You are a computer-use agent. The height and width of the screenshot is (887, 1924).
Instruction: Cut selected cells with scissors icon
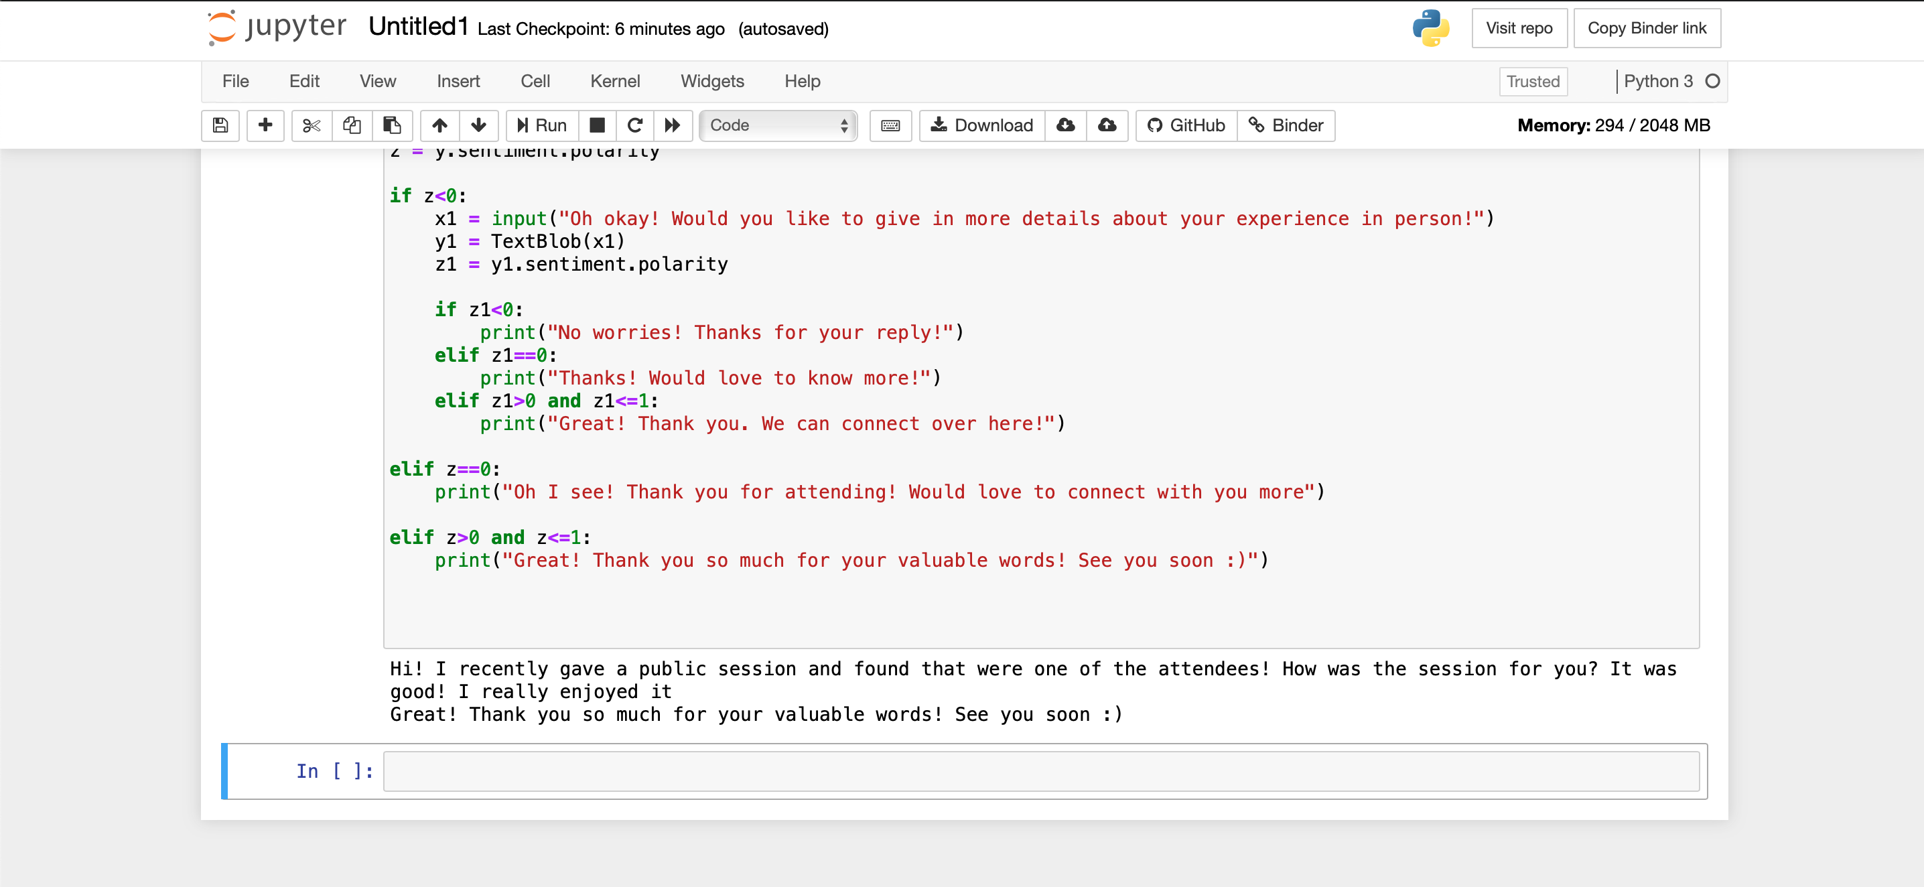pyautogui.click(x=312, y=125)
